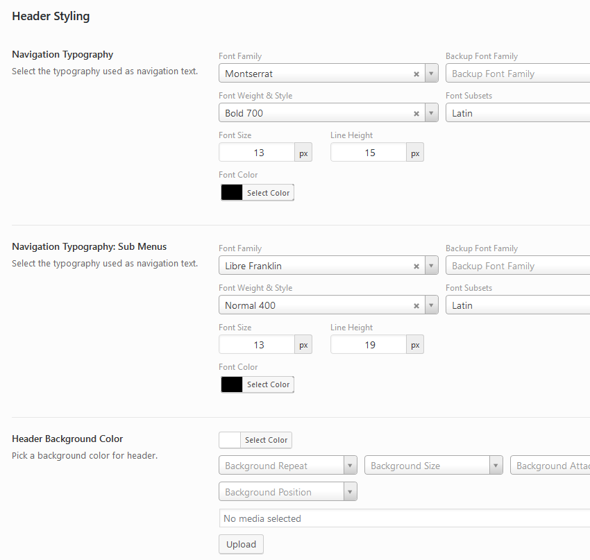Expand the Background Position dropdown
590x560 pixels.
pos(351,492)
